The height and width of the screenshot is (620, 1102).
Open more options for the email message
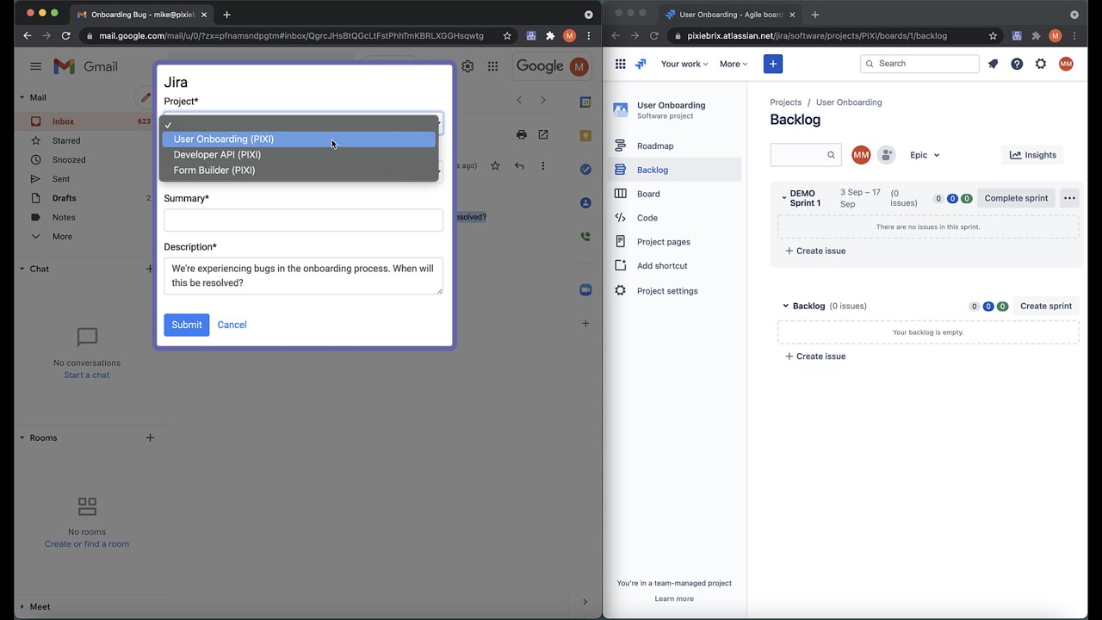[542, 165]
